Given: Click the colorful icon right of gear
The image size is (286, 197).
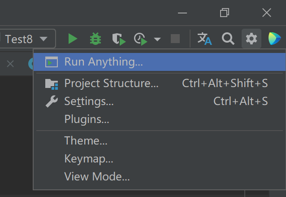Looking at the screenshot, I should tap(275, 39).
